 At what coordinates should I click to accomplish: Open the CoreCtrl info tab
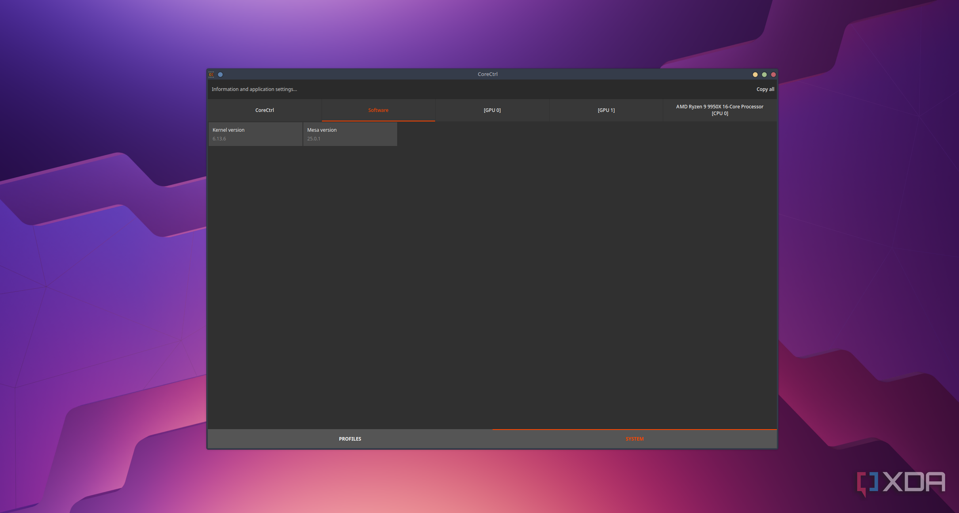coord(264,110)
